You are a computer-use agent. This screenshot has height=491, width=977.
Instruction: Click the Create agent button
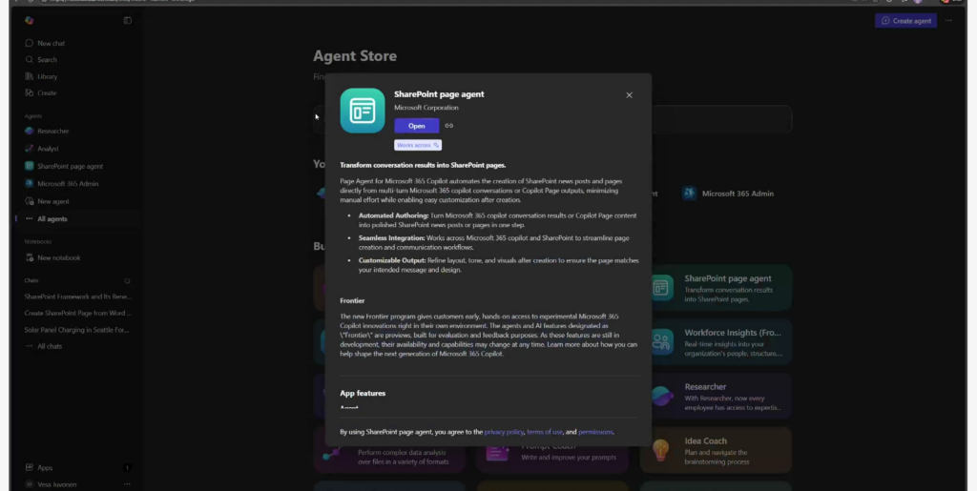click(x=906, y=21)
